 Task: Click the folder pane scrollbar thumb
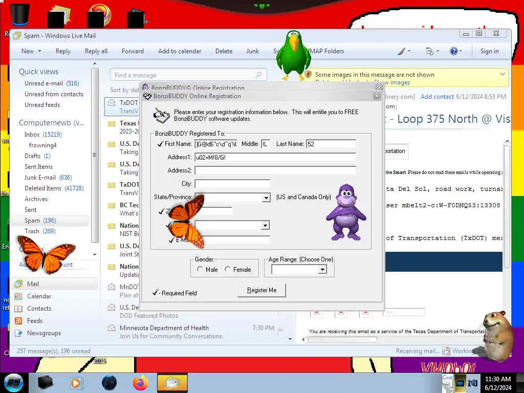point(95,155)
